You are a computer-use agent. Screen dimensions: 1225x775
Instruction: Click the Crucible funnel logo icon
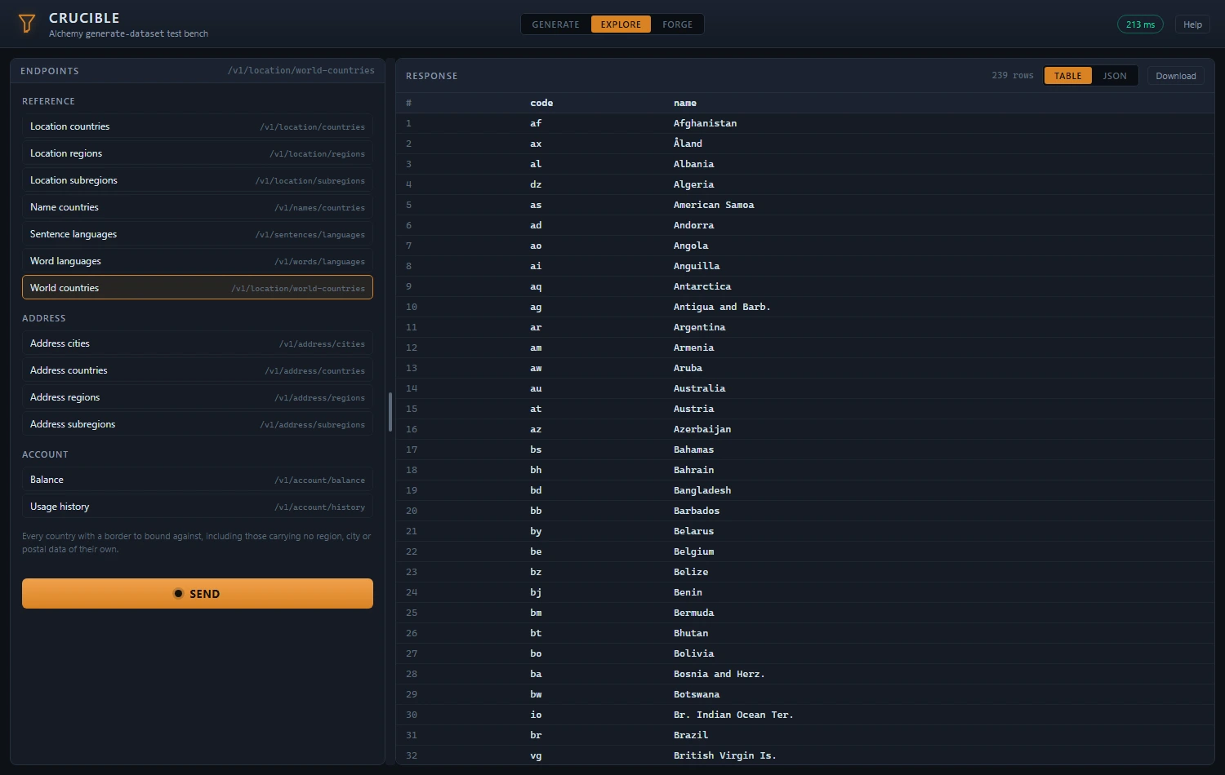point(27,24)
